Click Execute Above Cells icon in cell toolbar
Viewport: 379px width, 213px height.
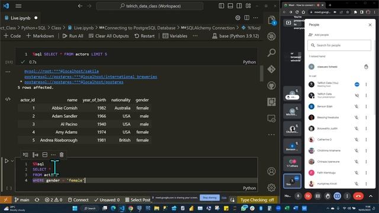tap(36, 154)
